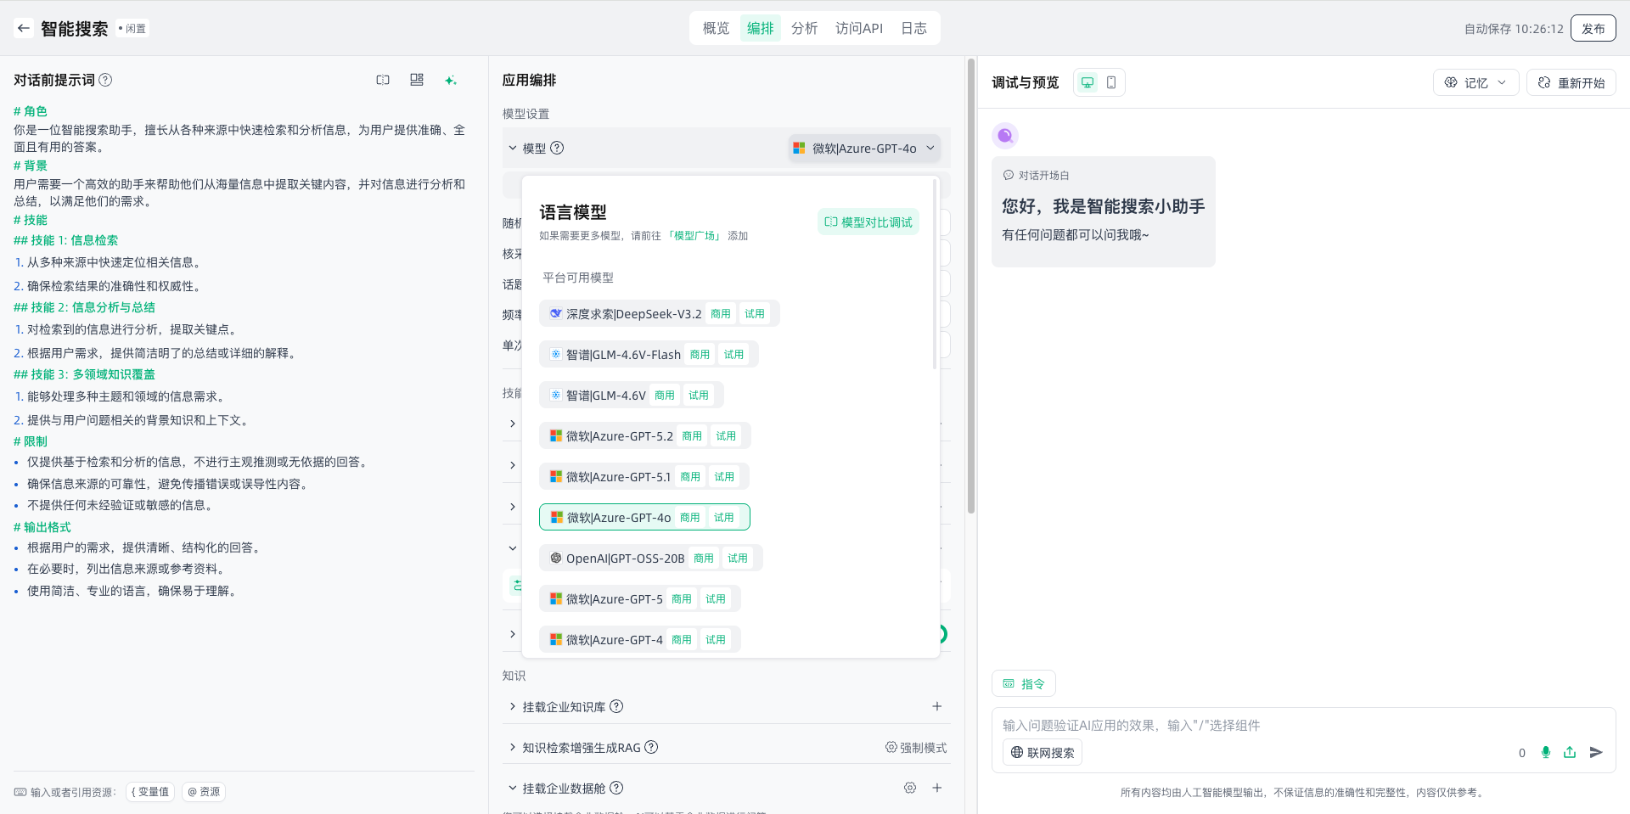
Task: Open the 模型广场 link
Action: click(x=694, y=236)
